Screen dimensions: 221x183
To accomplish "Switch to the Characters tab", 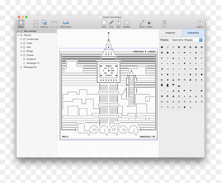I will pos(193,33).
